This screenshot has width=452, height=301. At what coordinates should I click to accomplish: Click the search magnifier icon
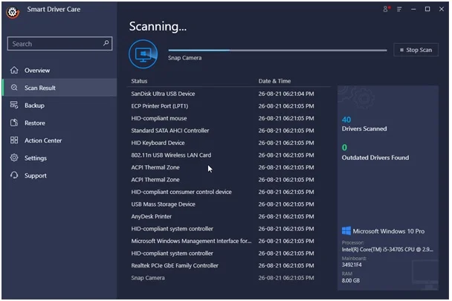106,43
